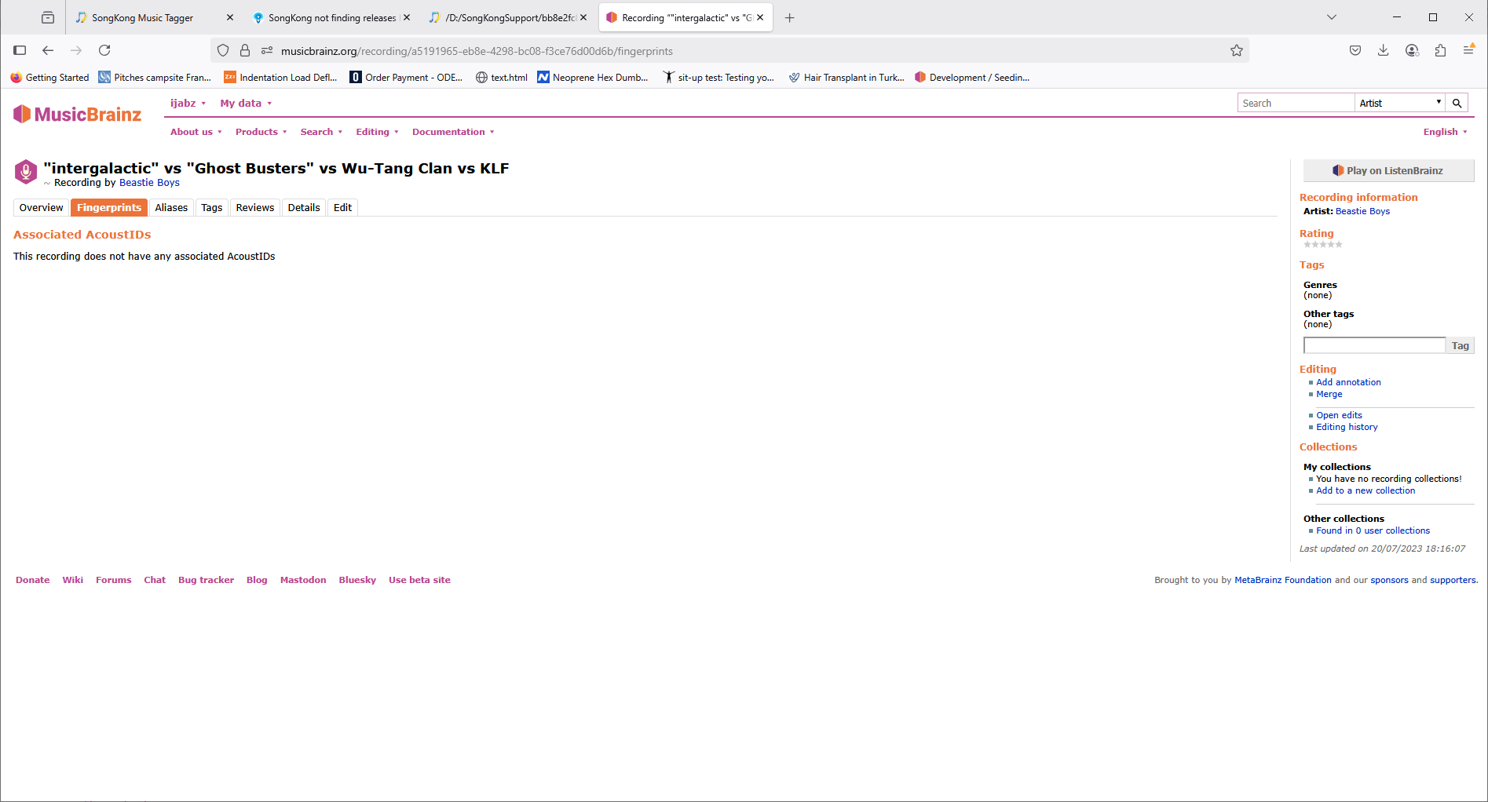Screen dimensions: 1488x802
Task: Open the Development / Seedin bookmark
Action: [x=972, y=77]
